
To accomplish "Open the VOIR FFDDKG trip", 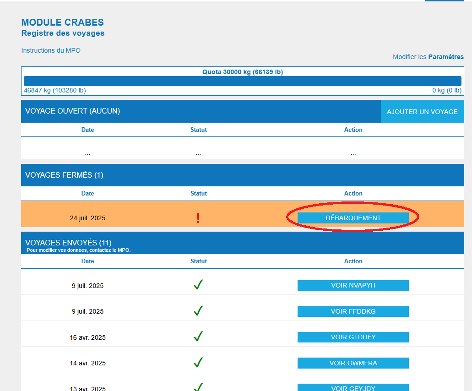I will [353, 311].
